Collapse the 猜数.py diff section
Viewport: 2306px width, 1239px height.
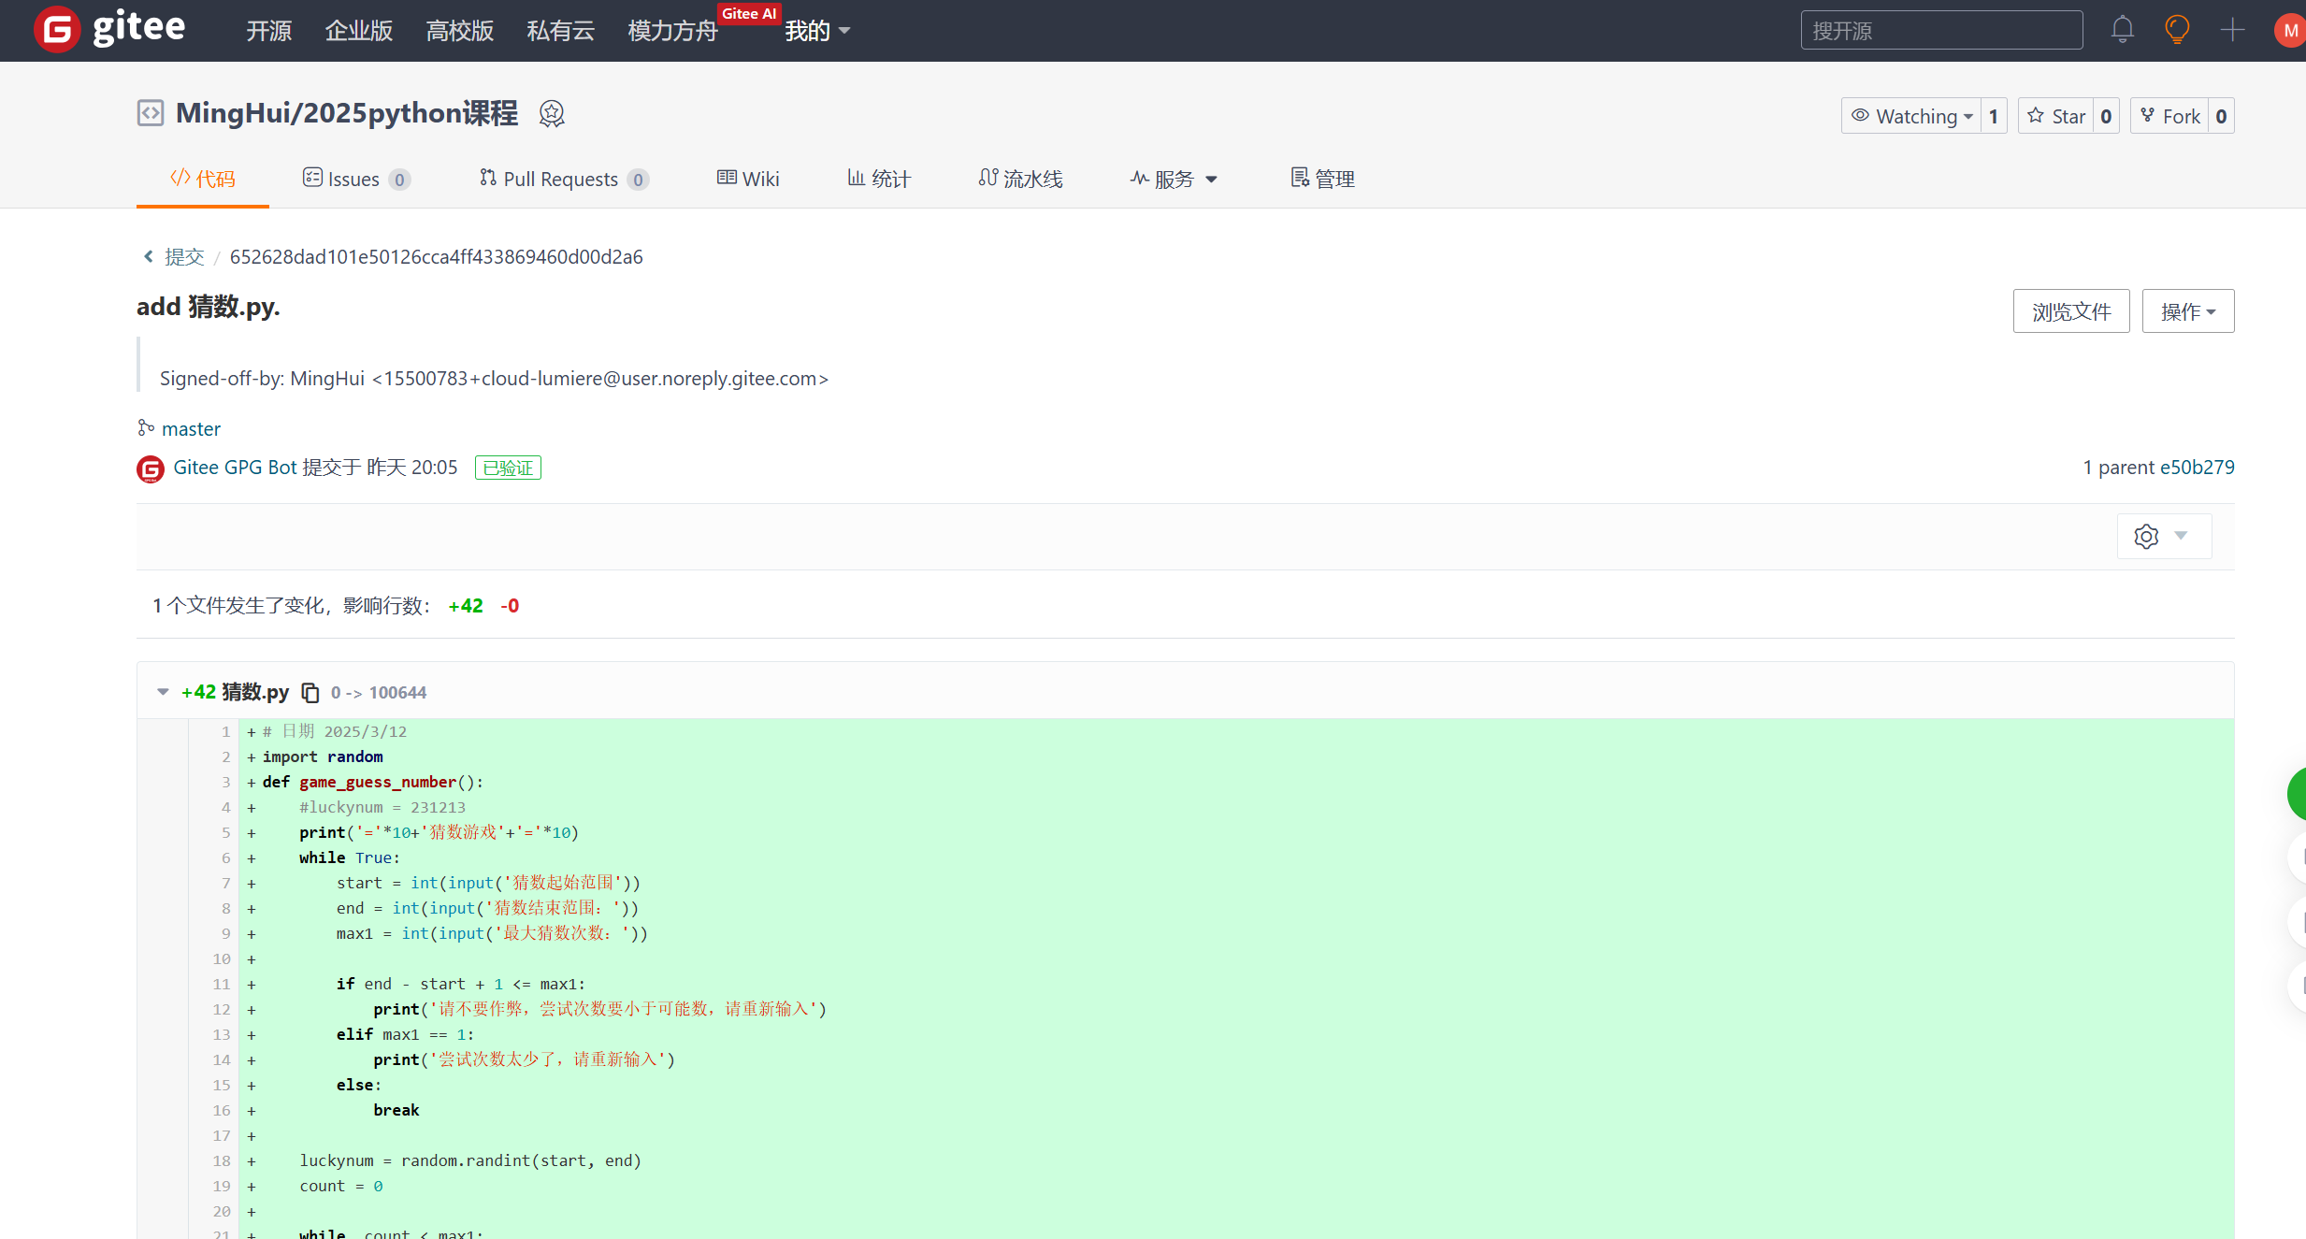[163, 692]
